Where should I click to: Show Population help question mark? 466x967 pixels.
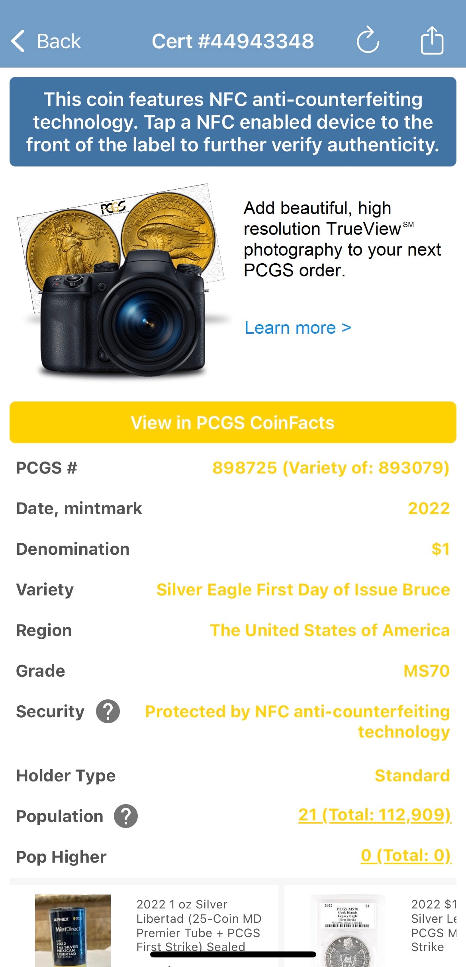tap(126, 816)
